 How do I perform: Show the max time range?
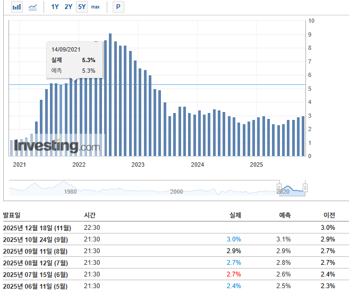tap(95, 7)
